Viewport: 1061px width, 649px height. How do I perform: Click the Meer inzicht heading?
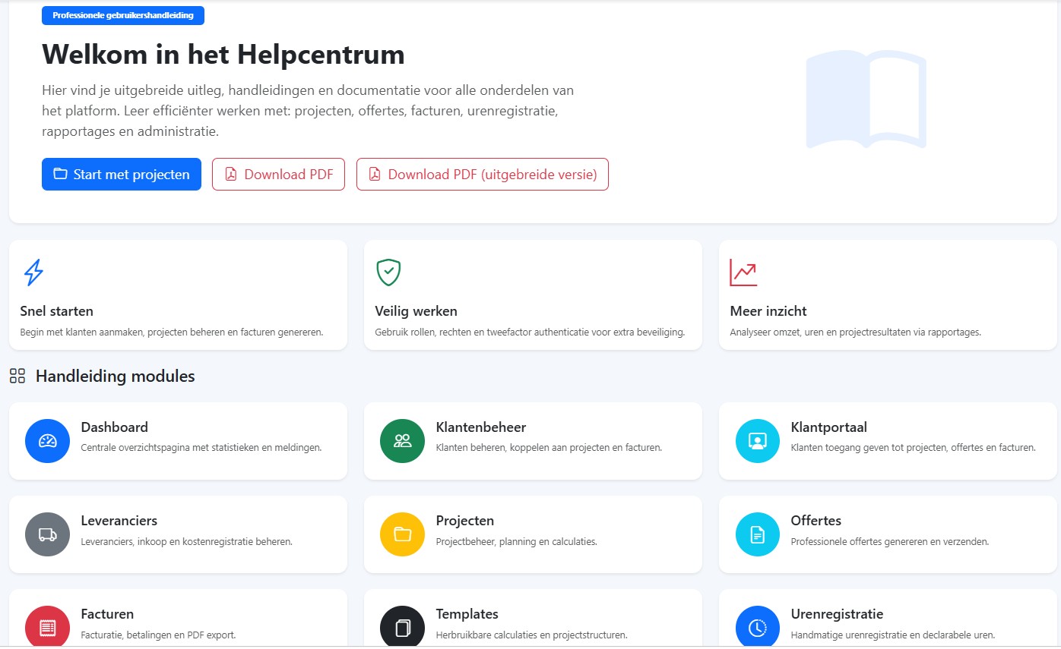coord(768,311)
